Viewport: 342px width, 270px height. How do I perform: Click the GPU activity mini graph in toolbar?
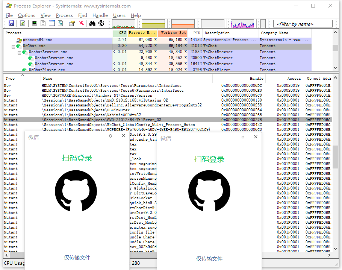242,23
